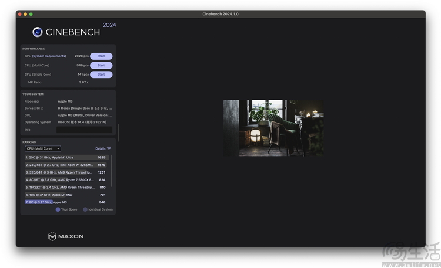Click the Processor value Apple M3
This screenshot has height=268, width=441.
point(65,101)
